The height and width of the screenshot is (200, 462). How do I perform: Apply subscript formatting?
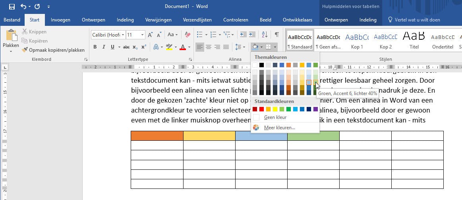(135, 47)
